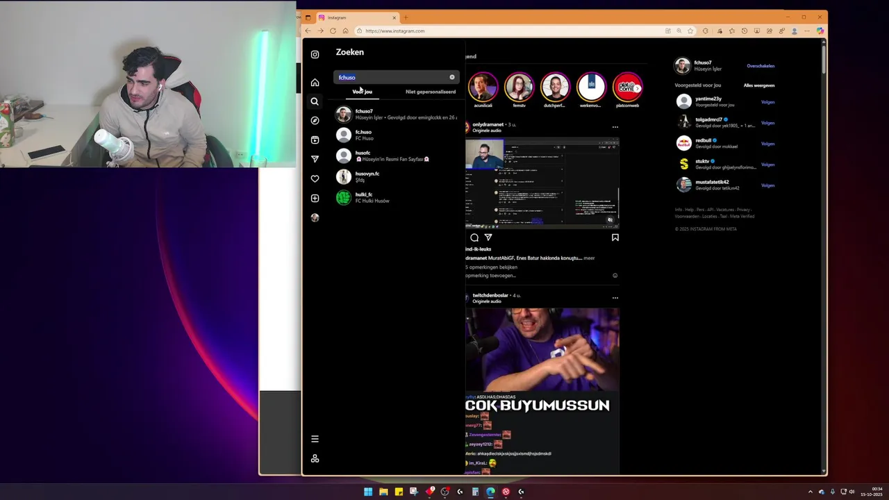Switch to the Voor jou tab

(362, 92)
